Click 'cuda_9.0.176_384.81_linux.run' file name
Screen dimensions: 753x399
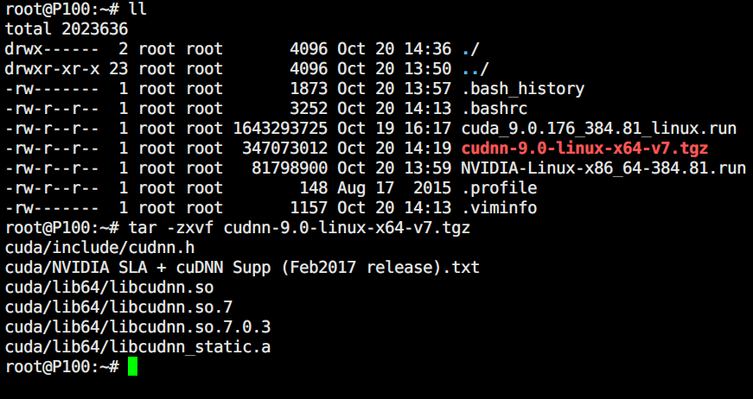pyautogui.click(x=599, y=129)
